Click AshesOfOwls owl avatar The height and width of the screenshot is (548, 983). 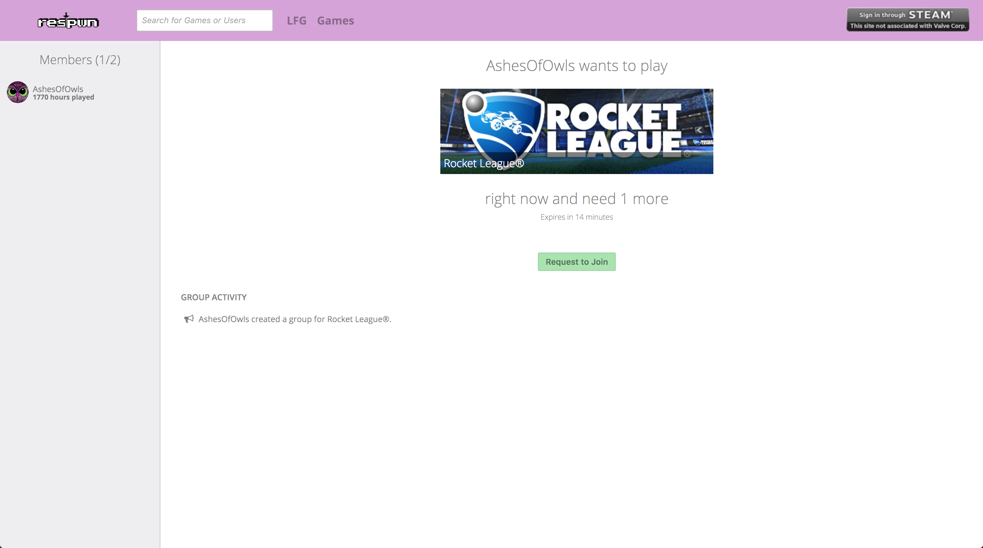point(17,92)
